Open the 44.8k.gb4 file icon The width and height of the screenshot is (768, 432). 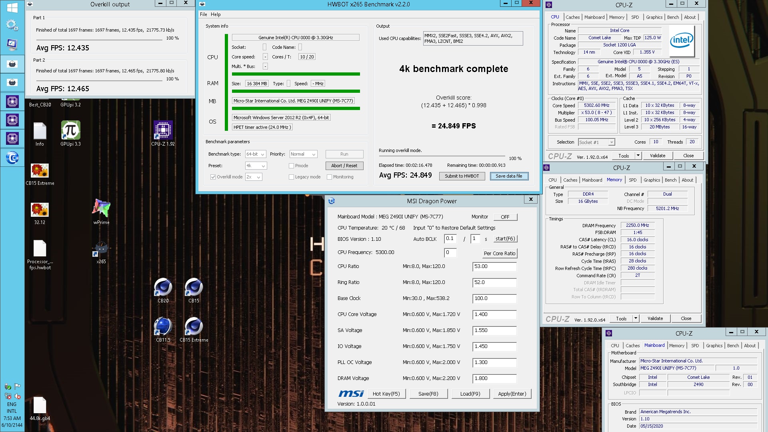point(40,409)
